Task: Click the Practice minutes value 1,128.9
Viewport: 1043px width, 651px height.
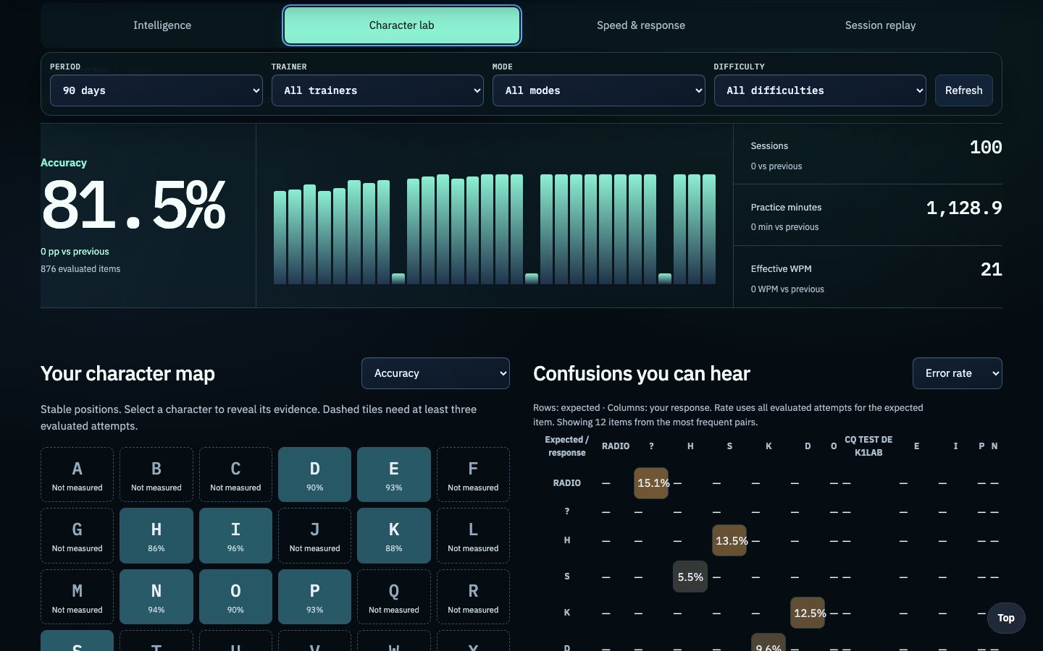Action: click(964, 208)
